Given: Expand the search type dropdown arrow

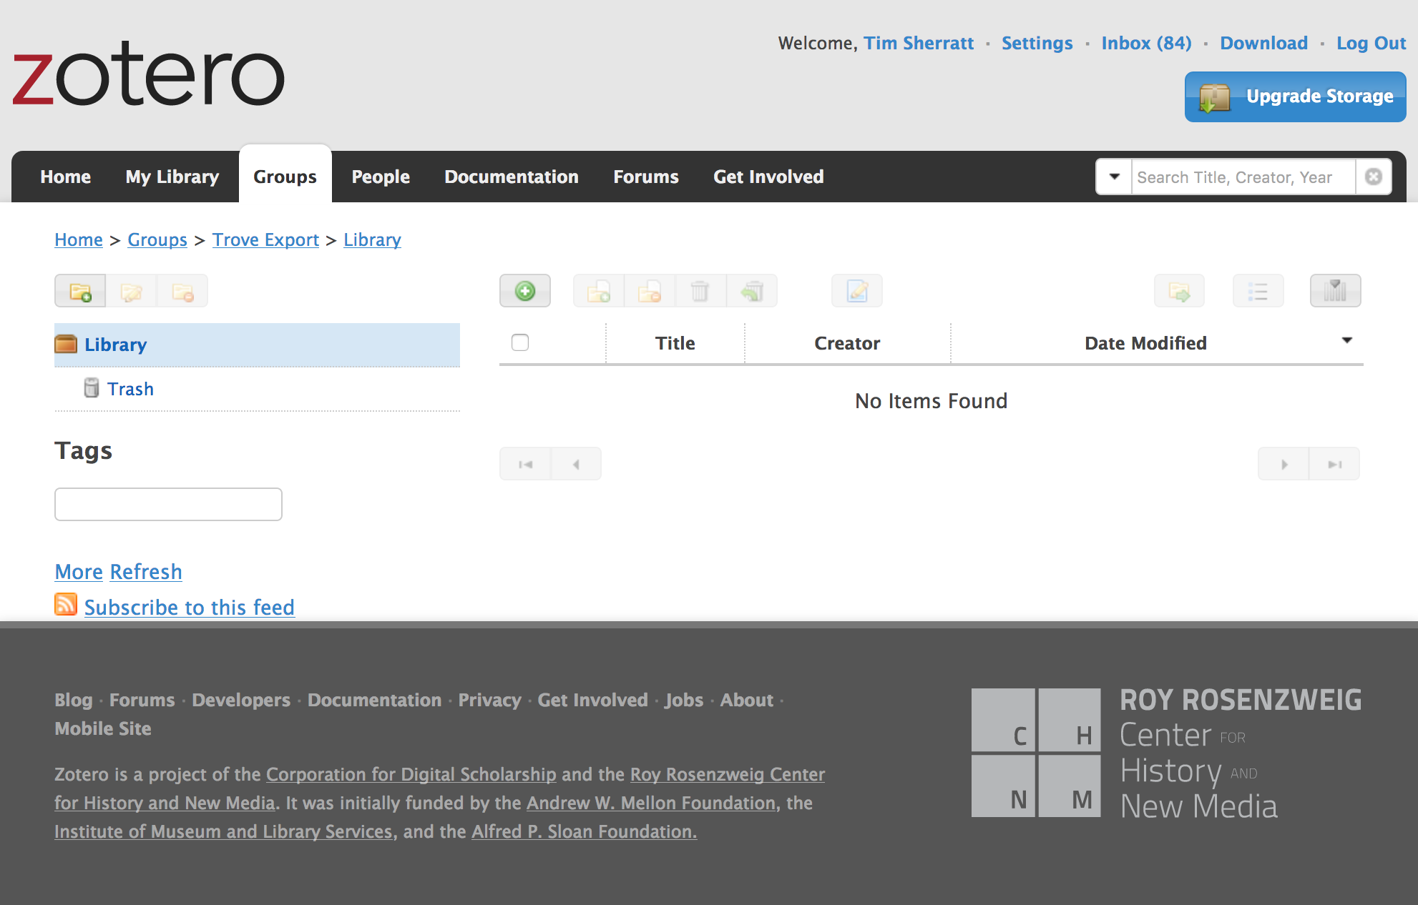Looking at the screenshot, I should 1114,177.
